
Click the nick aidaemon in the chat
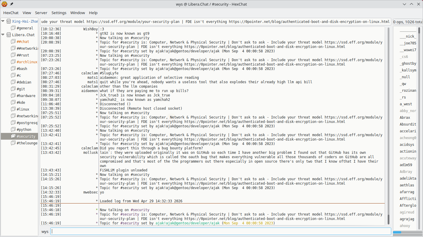tap(90, 91)
